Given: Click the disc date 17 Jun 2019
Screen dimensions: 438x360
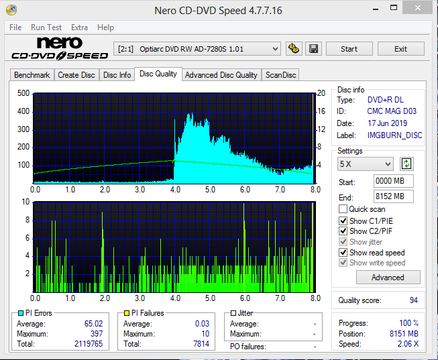Looking at the screenshot, I should [x=387, y=123].
